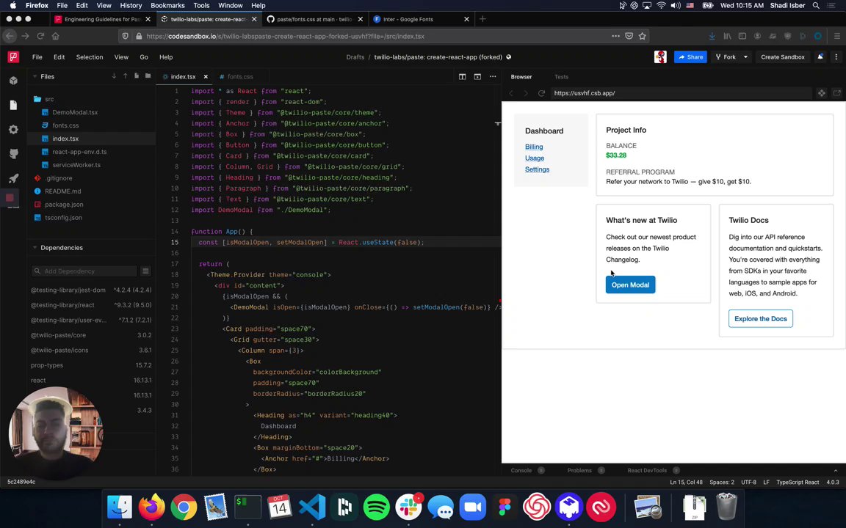Open DemoModal.tsx in file tree

[75, 112]
